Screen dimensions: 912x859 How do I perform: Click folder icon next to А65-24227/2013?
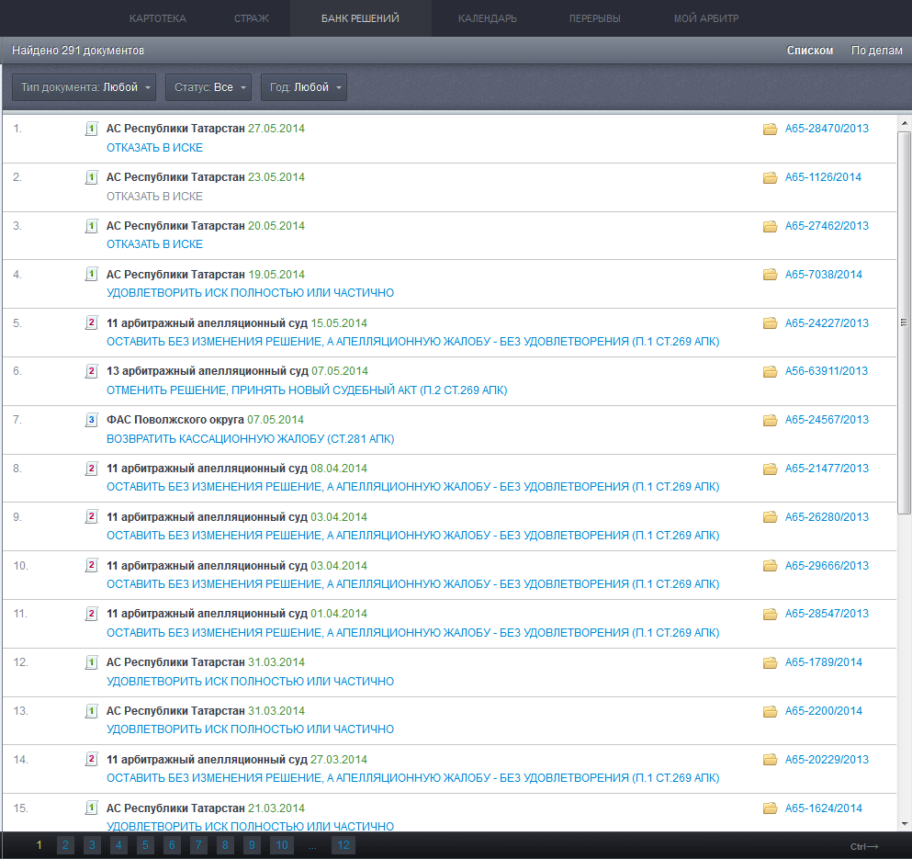770,323
